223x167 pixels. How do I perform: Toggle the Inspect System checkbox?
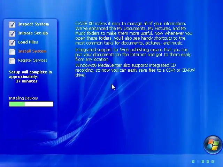point(12,24)
